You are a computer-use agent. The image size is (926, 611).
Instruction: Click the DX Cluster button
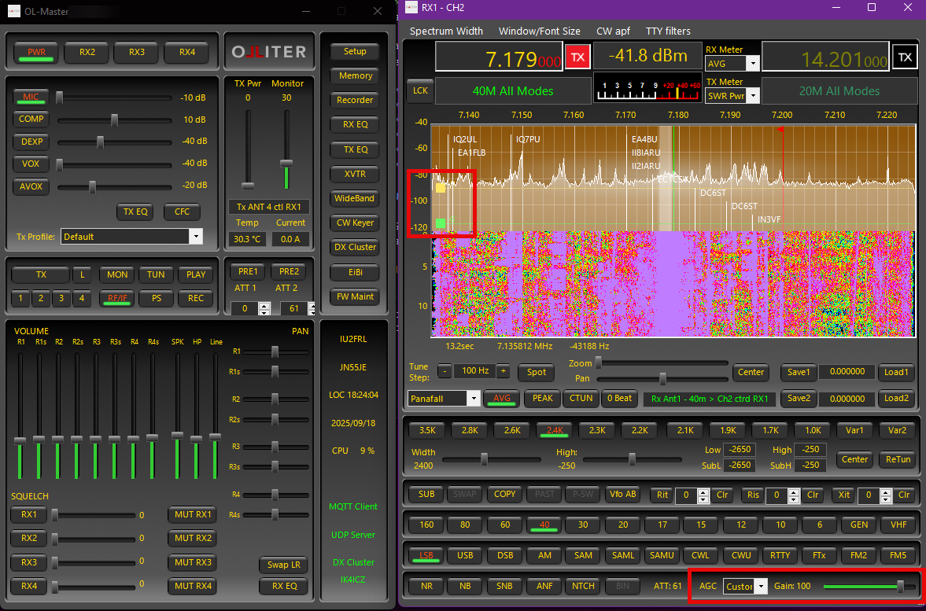point(355,247)
